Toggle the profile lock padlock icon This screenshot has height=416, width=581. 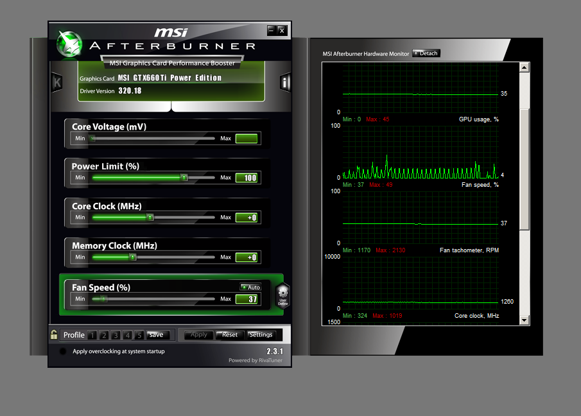coord(54,334)
